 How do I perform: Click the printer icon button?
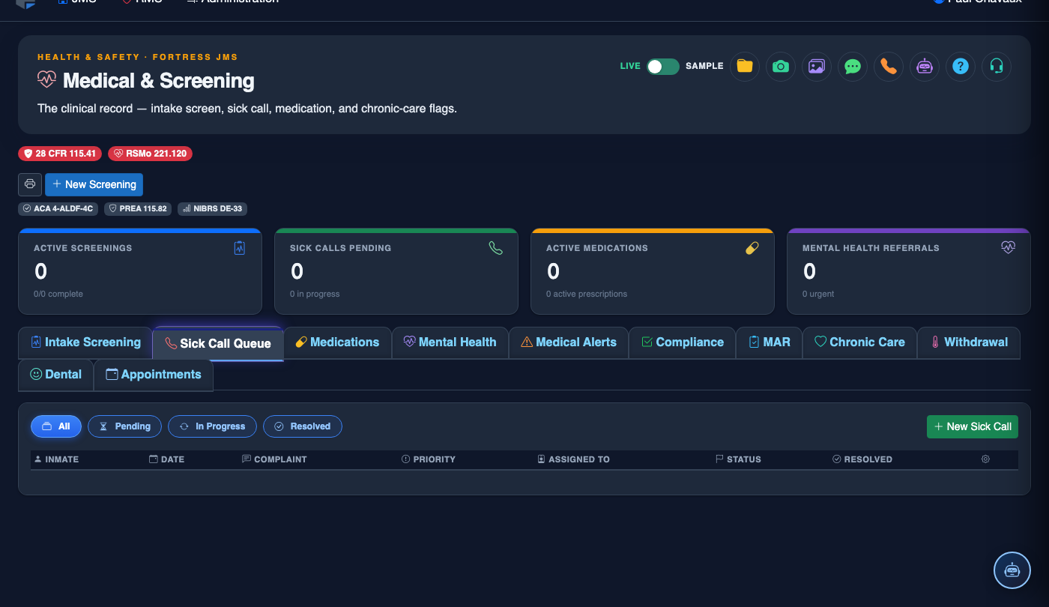point(30,184)
